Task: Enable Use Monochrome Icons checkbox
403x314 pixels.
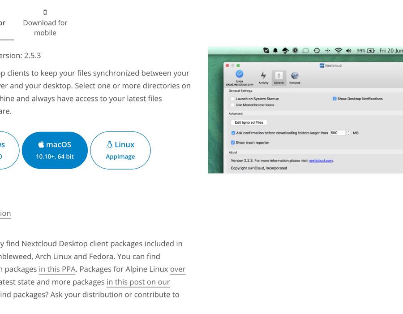Action: [x=232, y=105]
